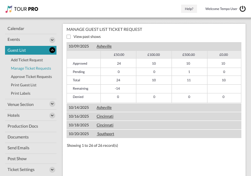Image resolution: width=251 pixels, height=176 pixels.
Task: Expand the Ticket Settings chevron
Action: 52,170
